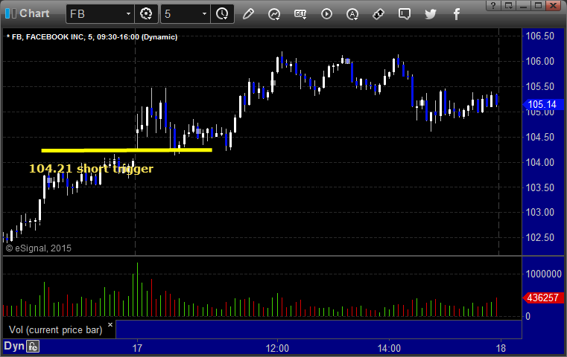Viewport: 567px width, 357px height.
Task: Click the 105.50 price axis label
Action: [540, 86]
